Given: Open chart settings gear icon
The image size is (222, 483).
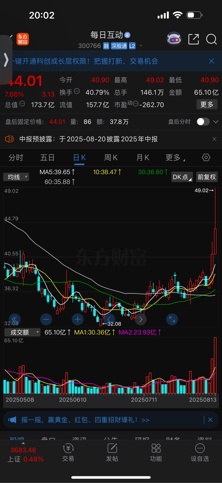Looking at the screenshot, I should (x=206, y=158).
